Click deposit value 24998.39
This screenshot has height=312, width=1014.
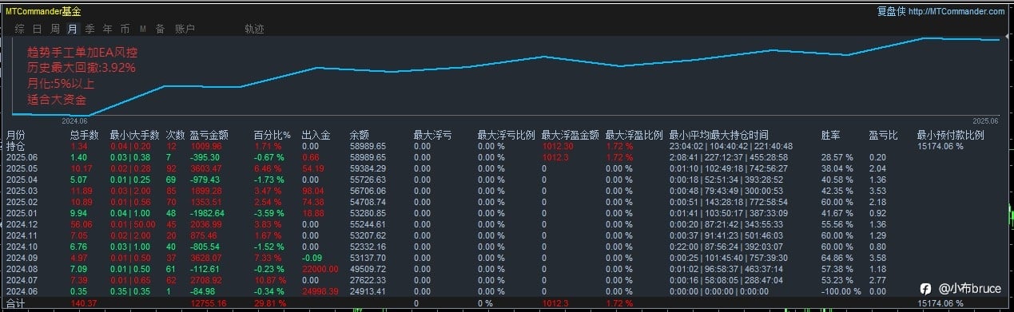(321, 292)
